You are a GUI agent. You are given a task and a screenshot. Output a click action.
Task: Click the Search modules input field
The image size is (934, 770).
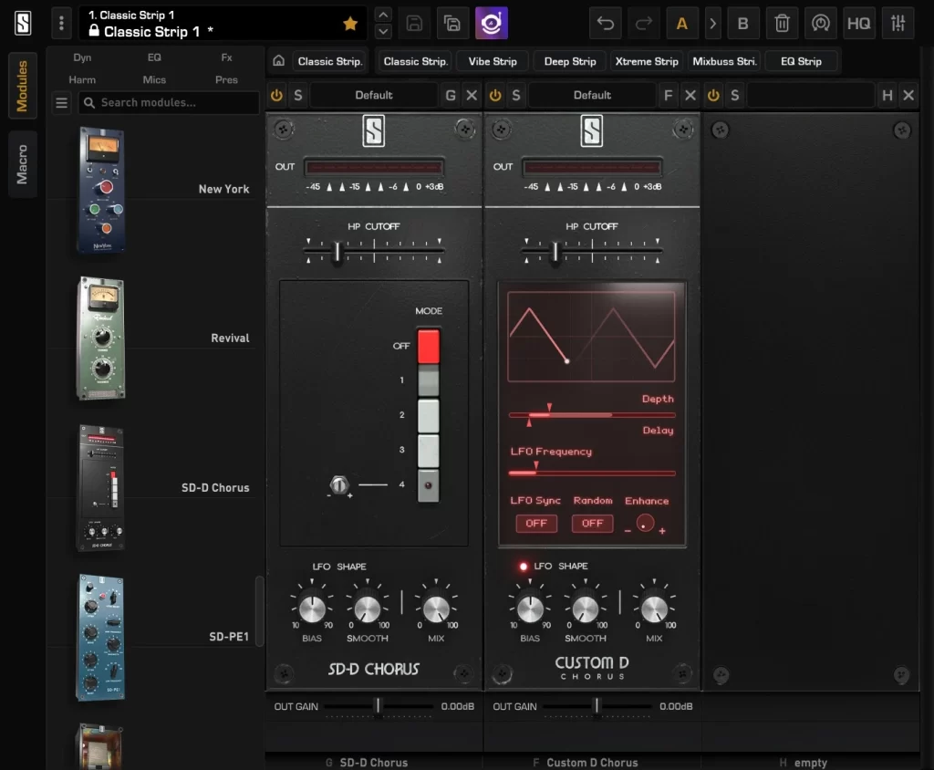click(x=169, y=103)
